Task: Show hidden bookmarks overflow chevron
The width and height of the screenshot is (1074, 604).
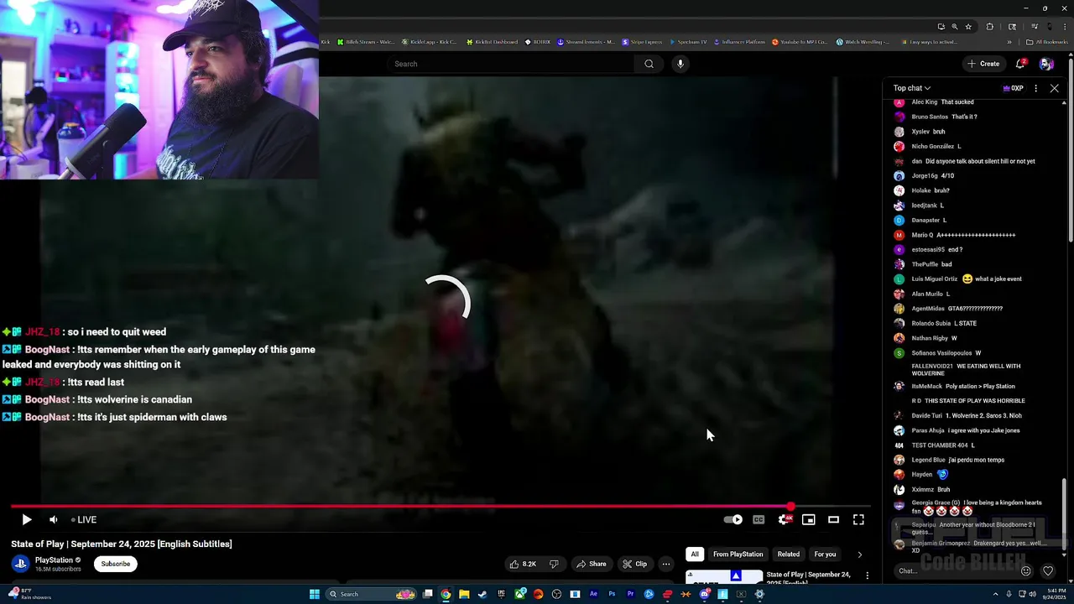Action: click(x=1009, y=42)
